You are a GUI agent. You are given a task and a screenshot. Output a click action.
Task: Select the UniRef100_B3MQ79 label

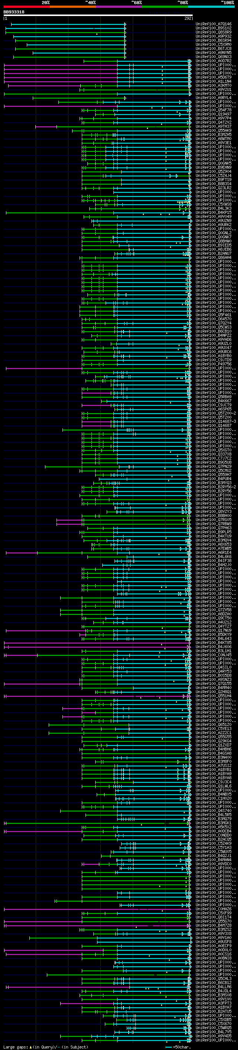coord(213,819)
